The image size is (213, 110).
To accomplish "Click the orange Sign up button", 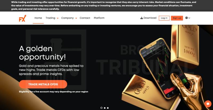I will pos(177,18).
